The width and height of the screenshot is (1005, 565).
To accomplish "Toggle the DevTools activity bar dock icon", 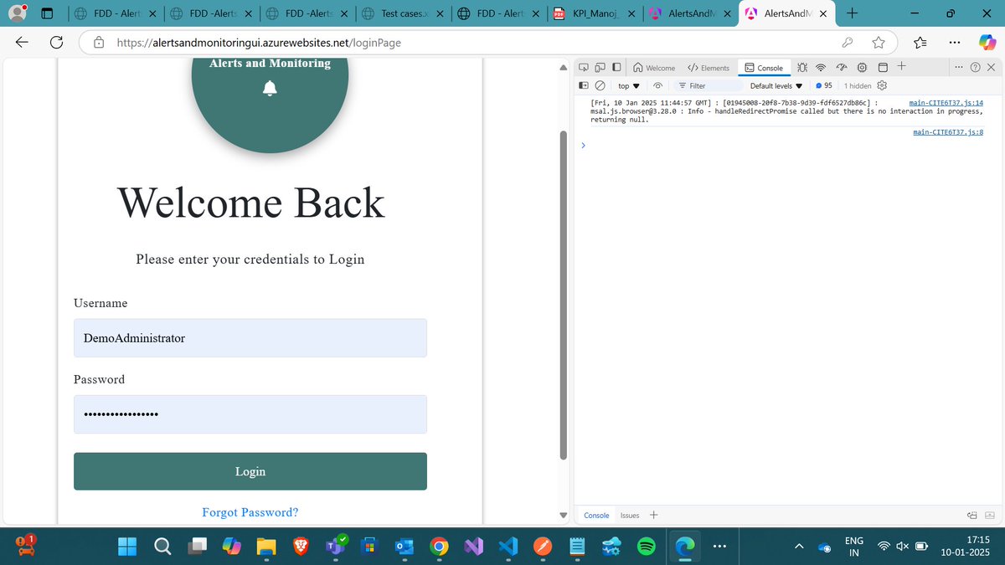I will [x=616, y=68].
